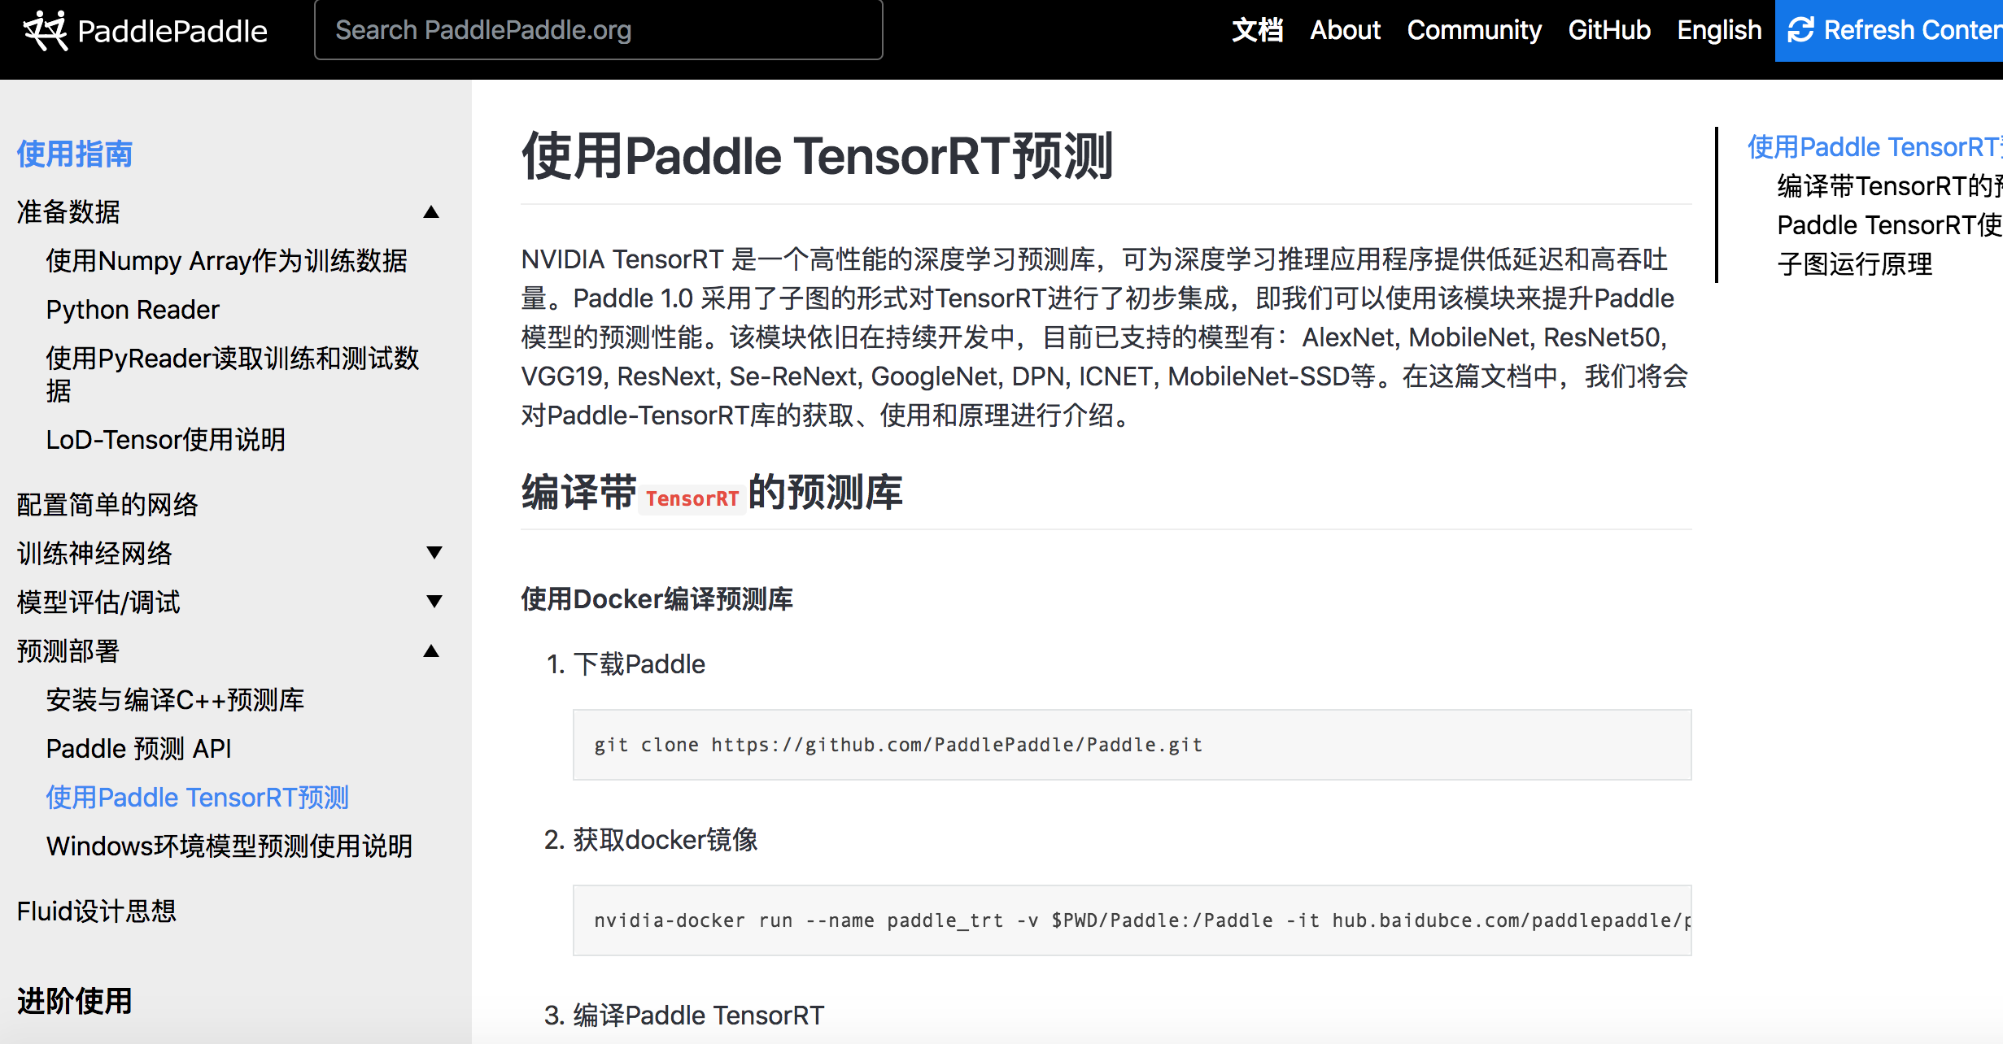Viewport: 2003px width, 1044px height.
Task: Click step 1 下载Paddle text
Action: click(639, 664)
